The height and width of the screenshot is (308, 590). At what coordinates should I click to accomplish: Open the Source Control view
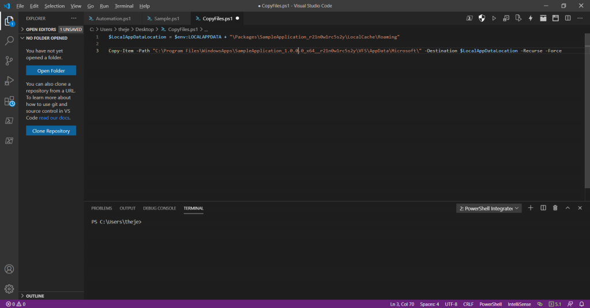pyautogui.click(x=9, y=60)
